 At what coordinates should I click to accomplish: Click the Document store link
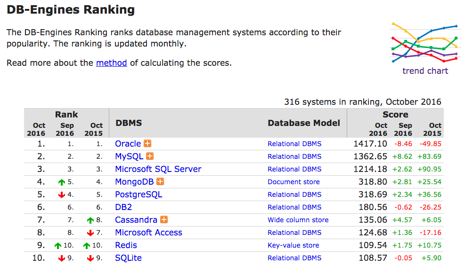(294, 182)
